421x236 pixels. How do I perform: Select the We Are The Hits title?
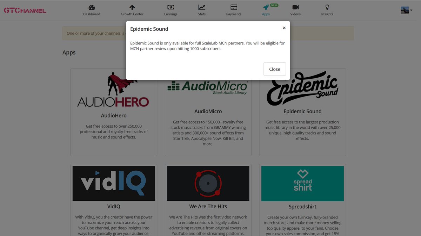pos(208,207)
